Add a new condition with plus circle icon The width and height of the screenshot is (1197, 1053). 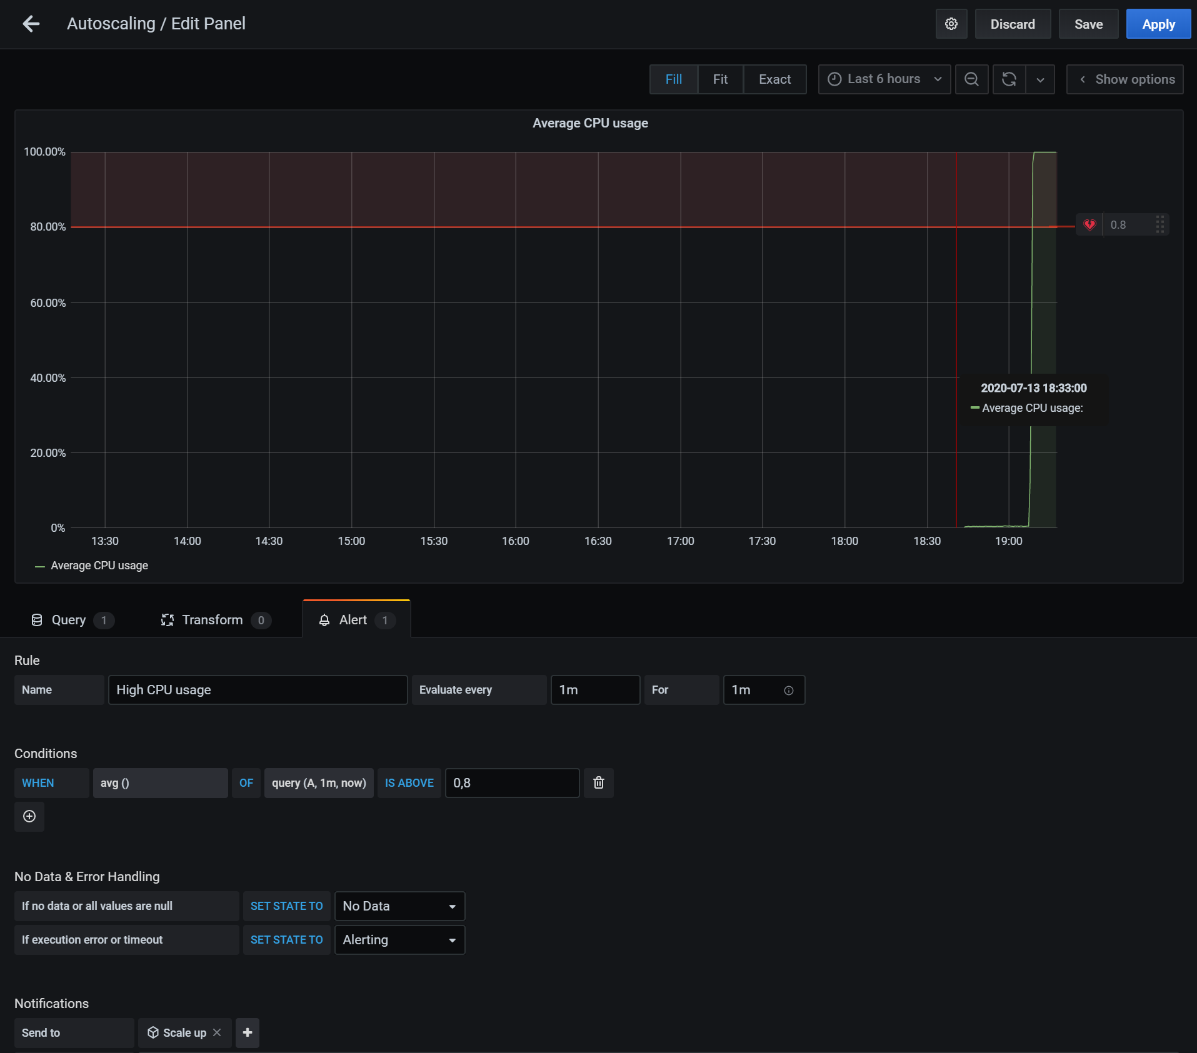point(29,816)
